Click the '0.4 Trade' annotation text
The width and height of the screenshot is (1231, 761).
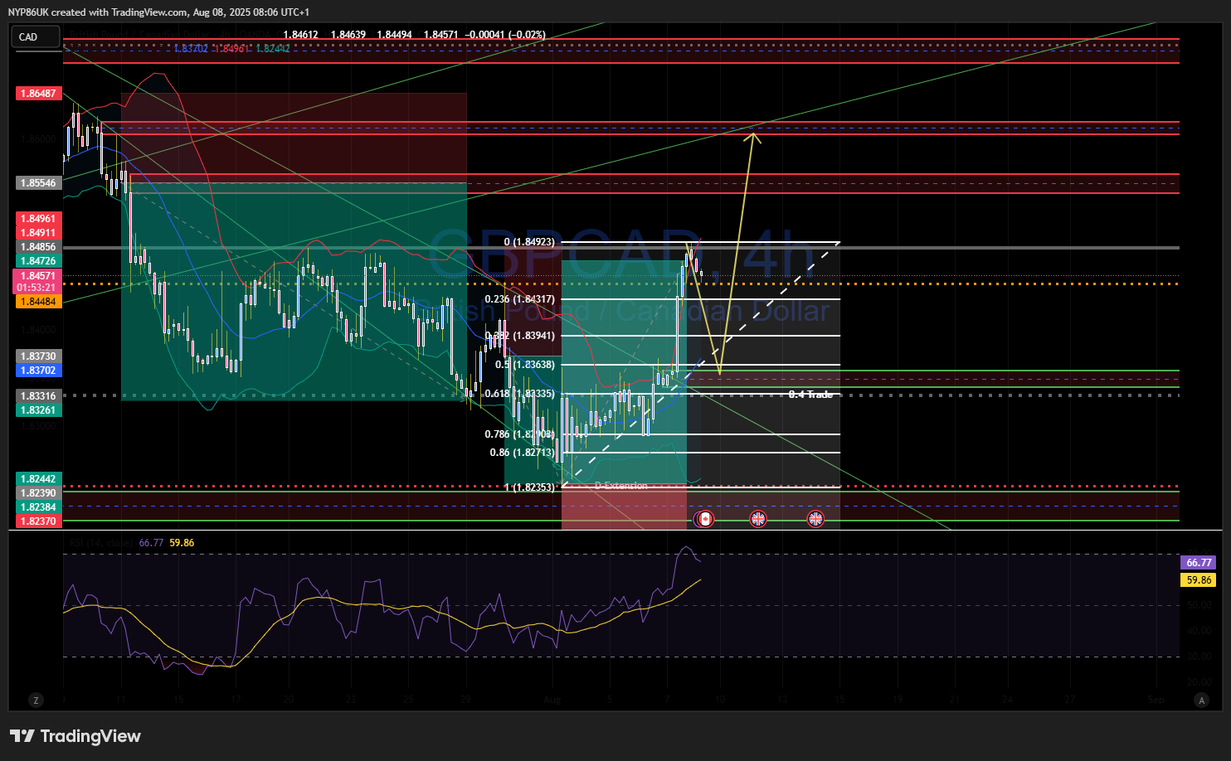pyautogui.click(x=810, y=395)
